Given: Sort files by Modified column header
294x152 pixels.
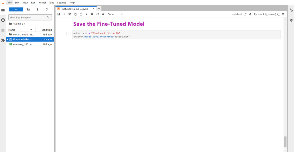Looking at the screenshot, I should [x=45, y=30].
